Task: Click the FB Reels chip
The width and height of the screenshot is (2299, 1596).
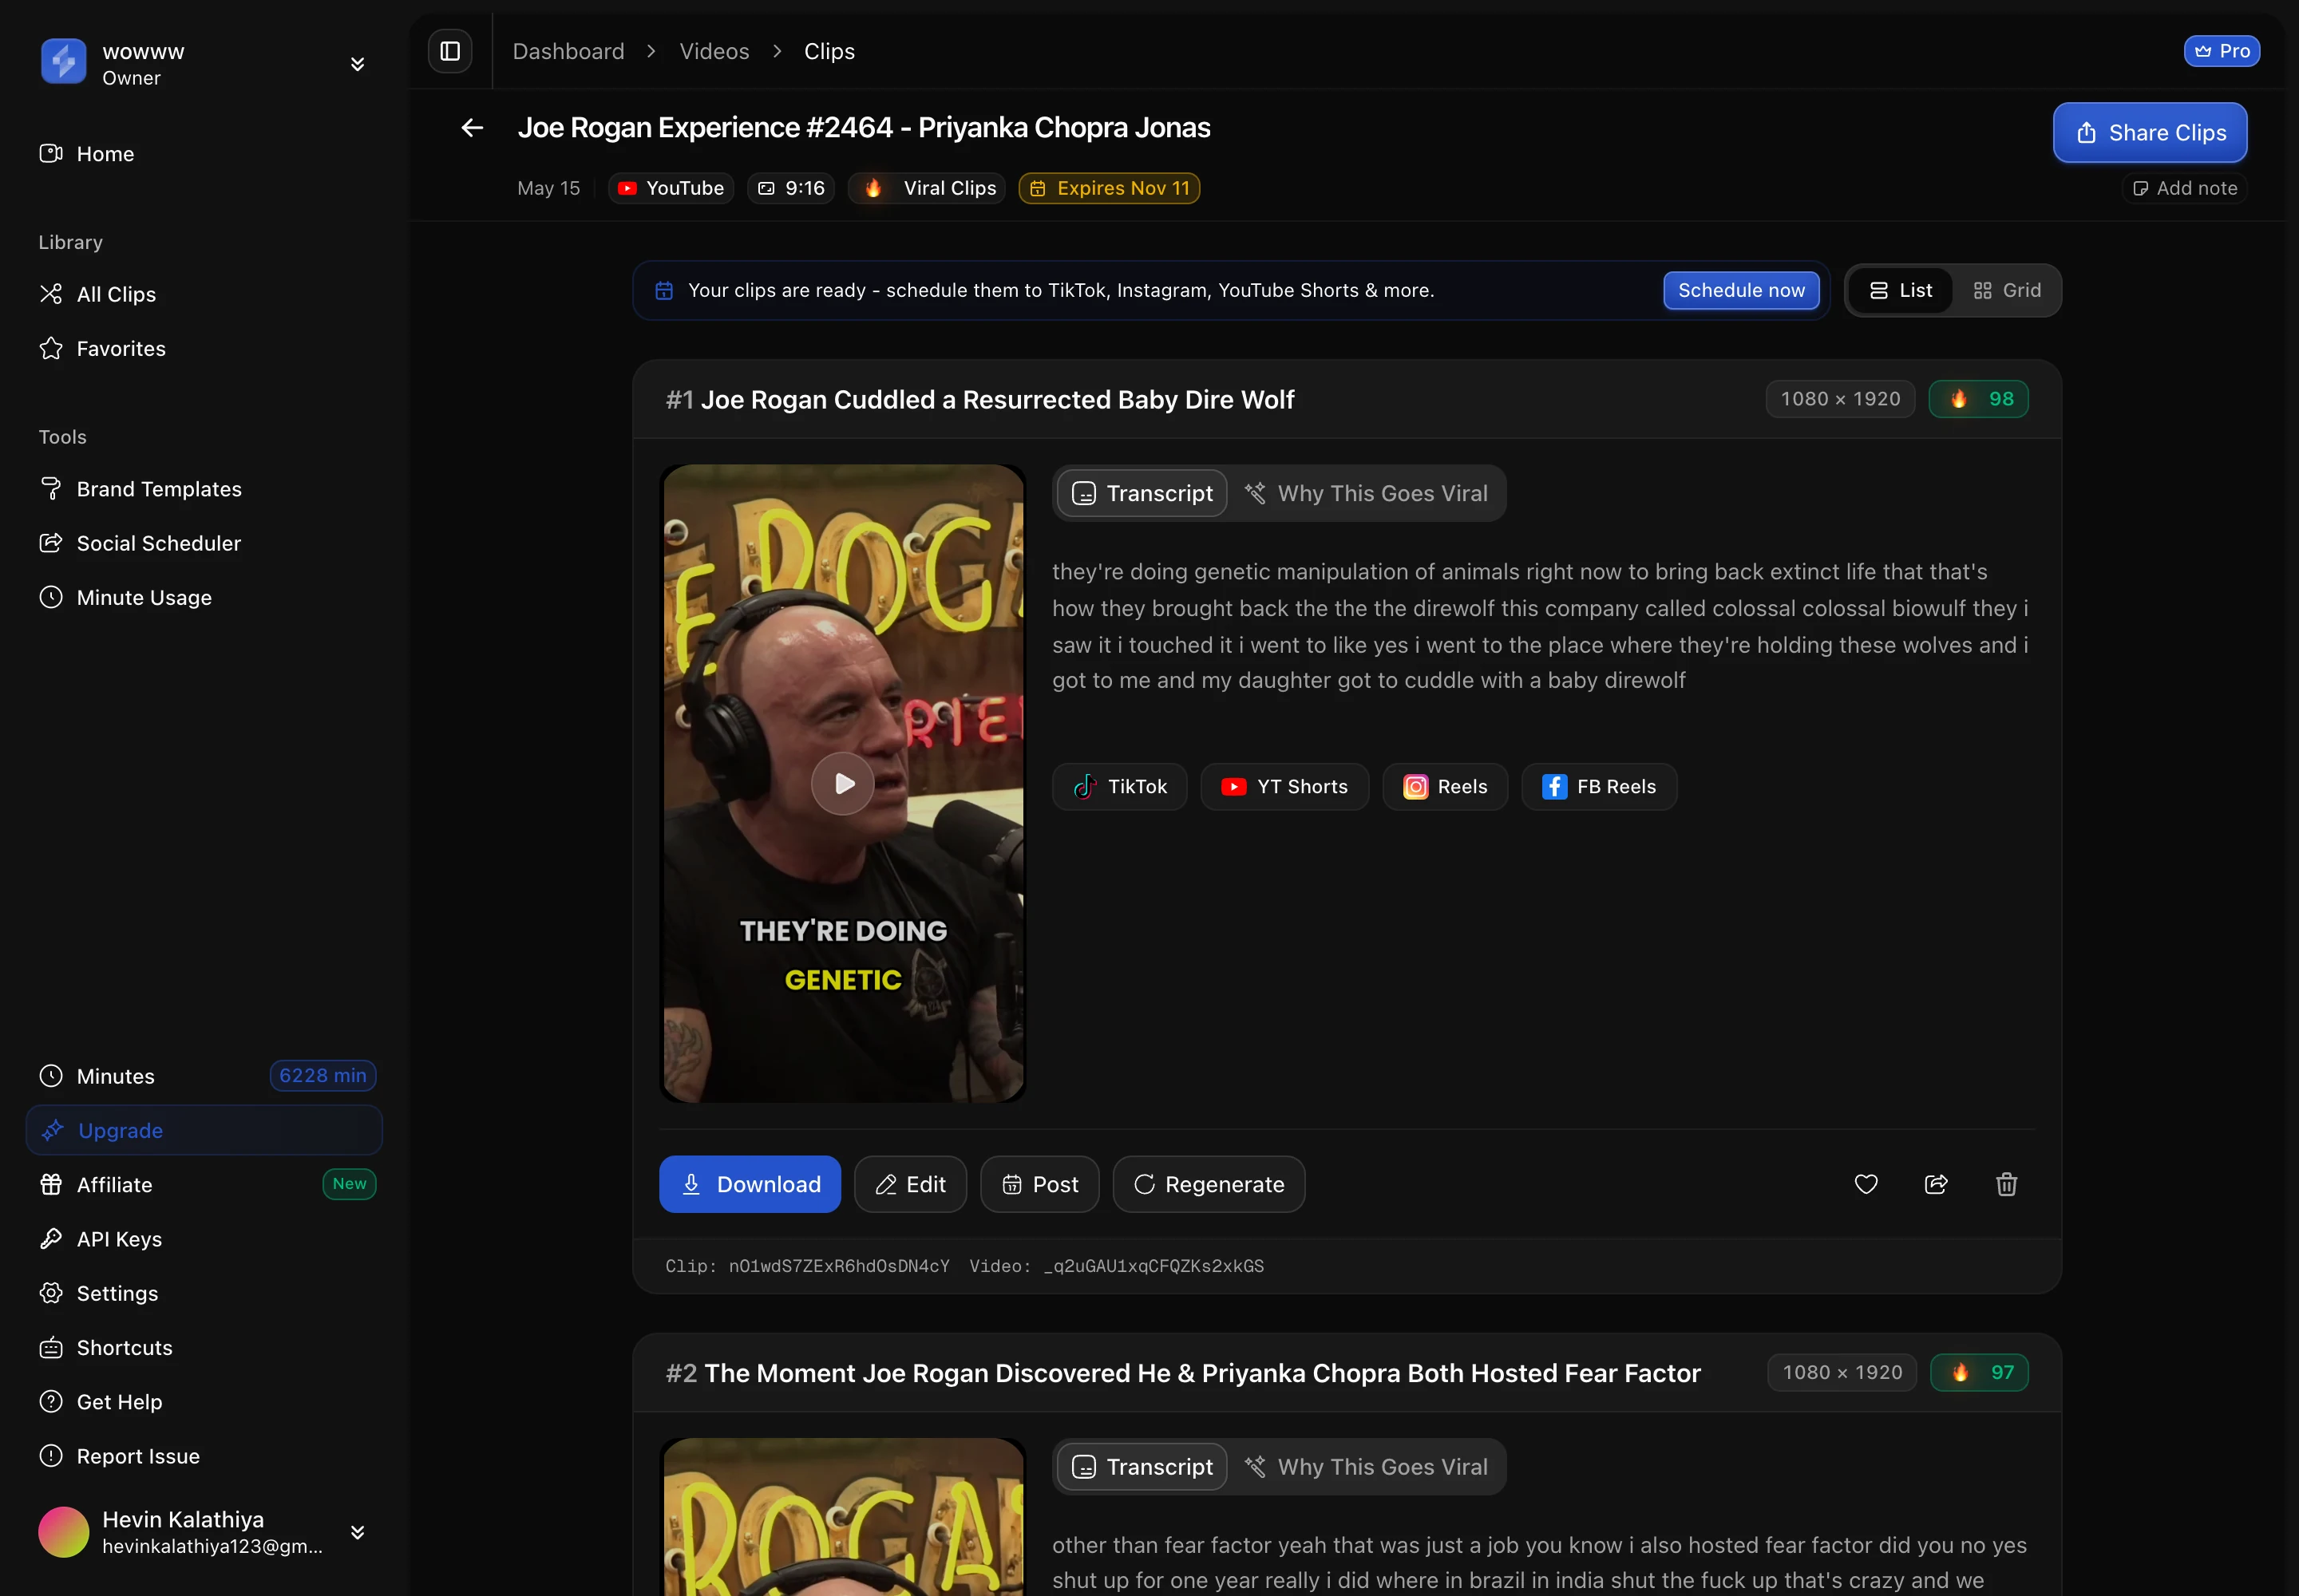Action: tap(1599, 787)
